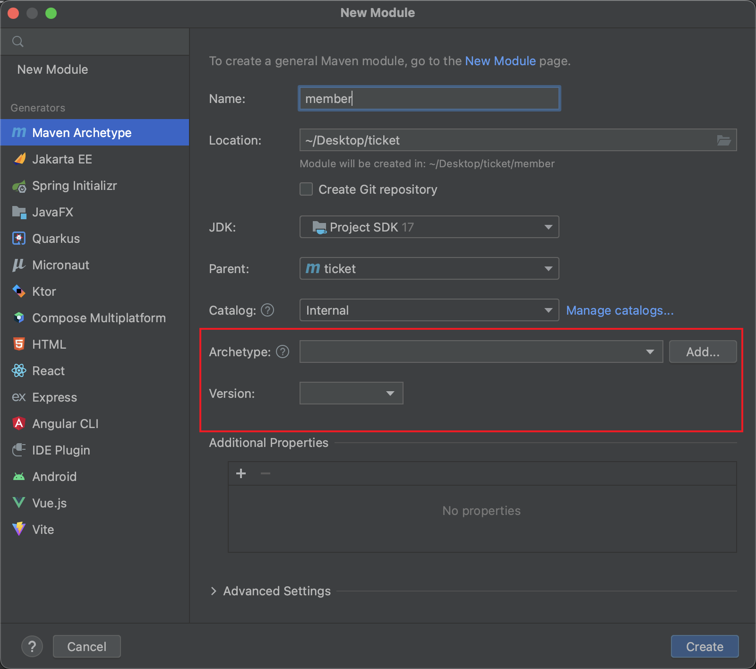Viewport: 756px width, 669px height.
Task: Click the Quarkus generator icon
Action: (x=19, y=239)
